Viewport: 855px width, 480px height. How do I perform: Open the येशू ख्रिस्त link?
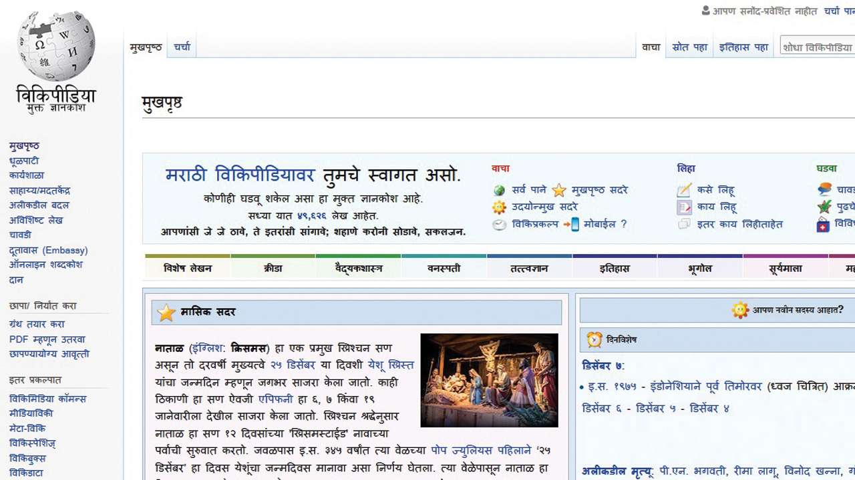click(391, 365)
